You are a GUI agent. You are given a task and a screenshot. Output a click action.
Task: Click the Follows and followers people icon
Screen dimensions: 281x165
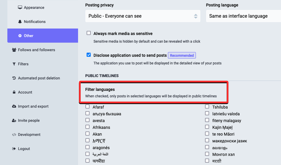point(14,50)
